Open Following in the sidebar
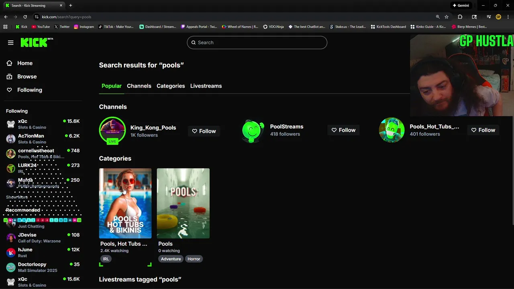The height and width of the screenshot is (289, 514). coord(29,90)
